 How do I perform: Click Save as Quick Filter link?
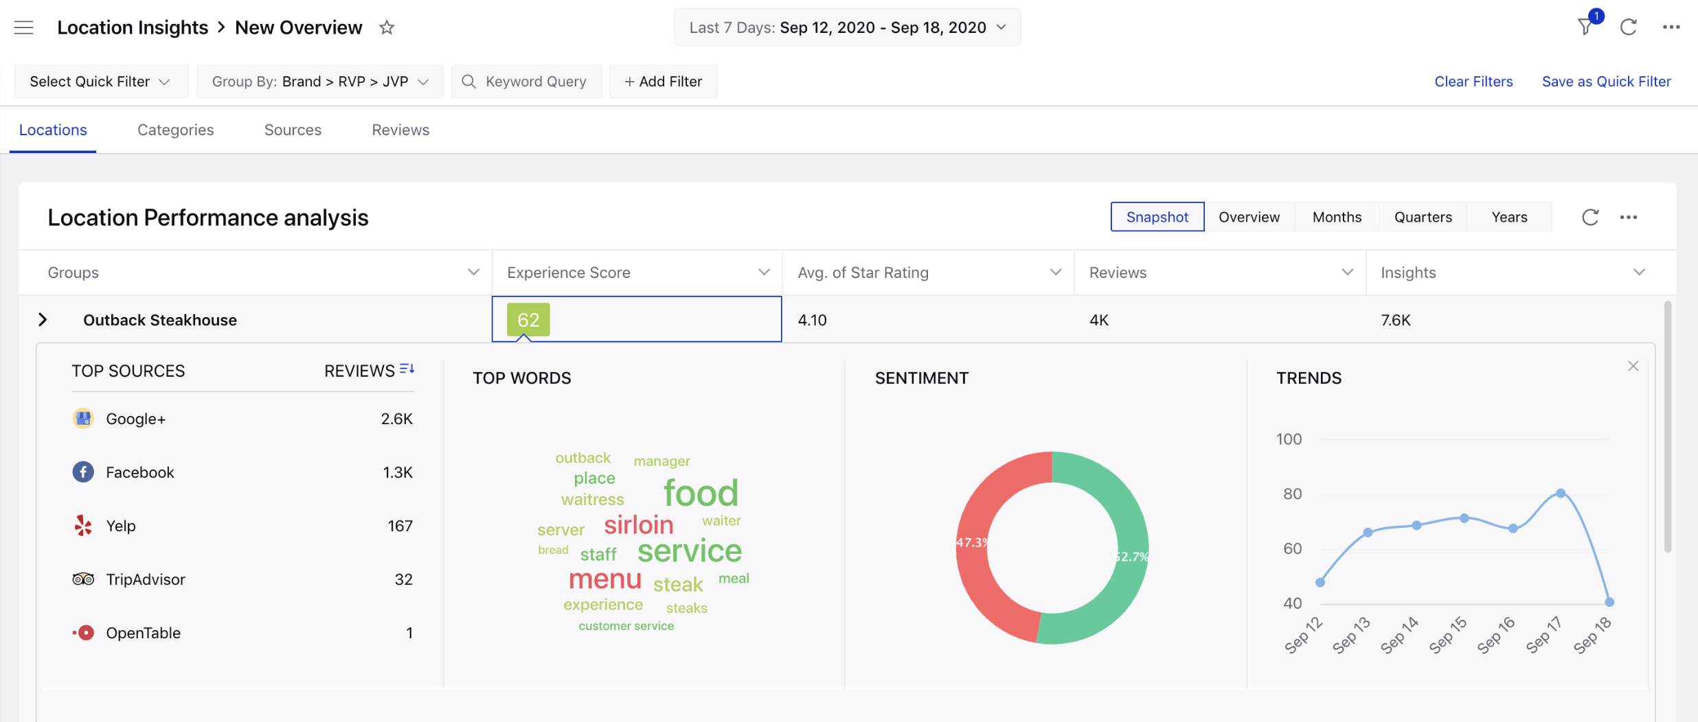(x=1606, y=82)
